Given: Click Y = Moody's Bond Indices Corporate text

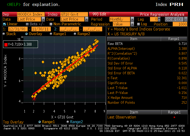Looking at the screenshot, I should [139, 29].
